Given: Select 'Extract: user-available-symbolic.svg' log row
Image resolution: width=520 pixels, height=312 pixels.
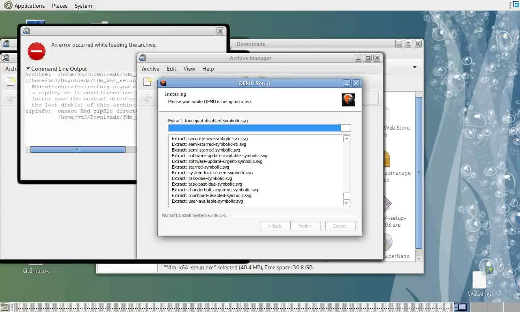Looking at the screenshot, I should [207, 201].
